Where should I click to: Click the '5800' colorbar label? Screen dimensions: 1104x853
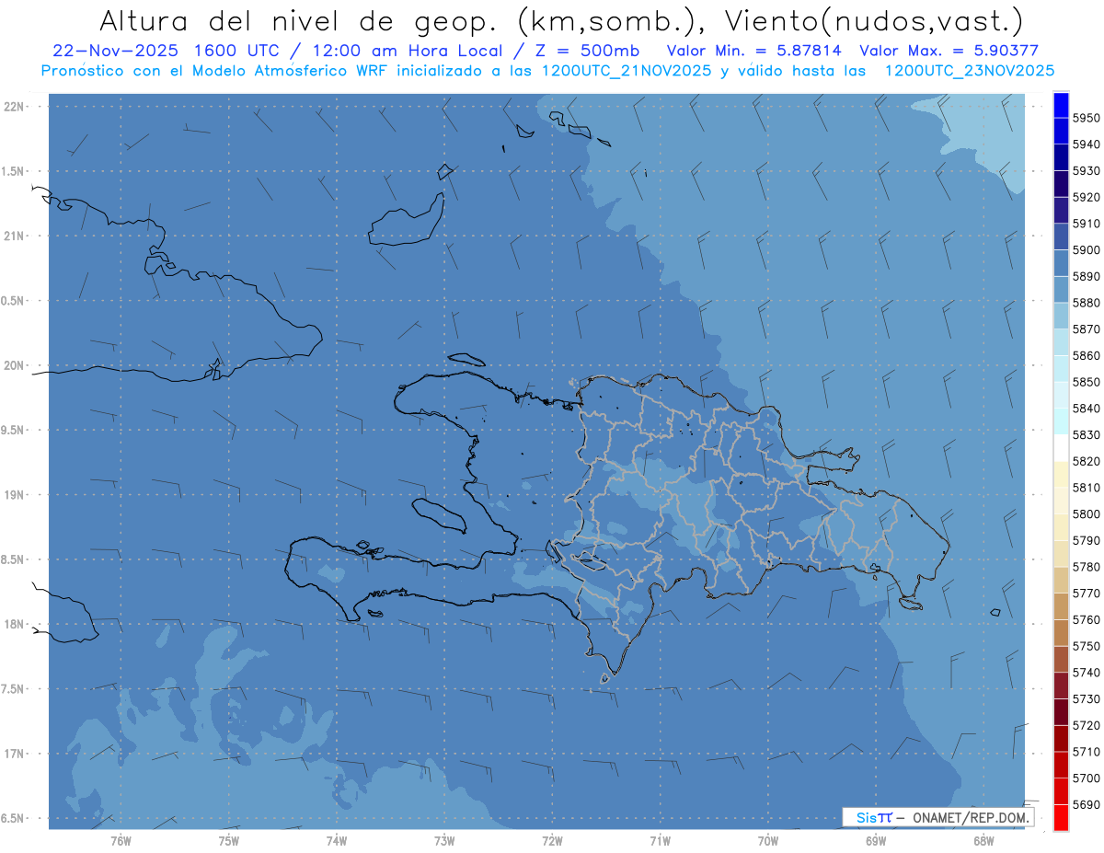pyautogui.click(x=1086, y=513)
